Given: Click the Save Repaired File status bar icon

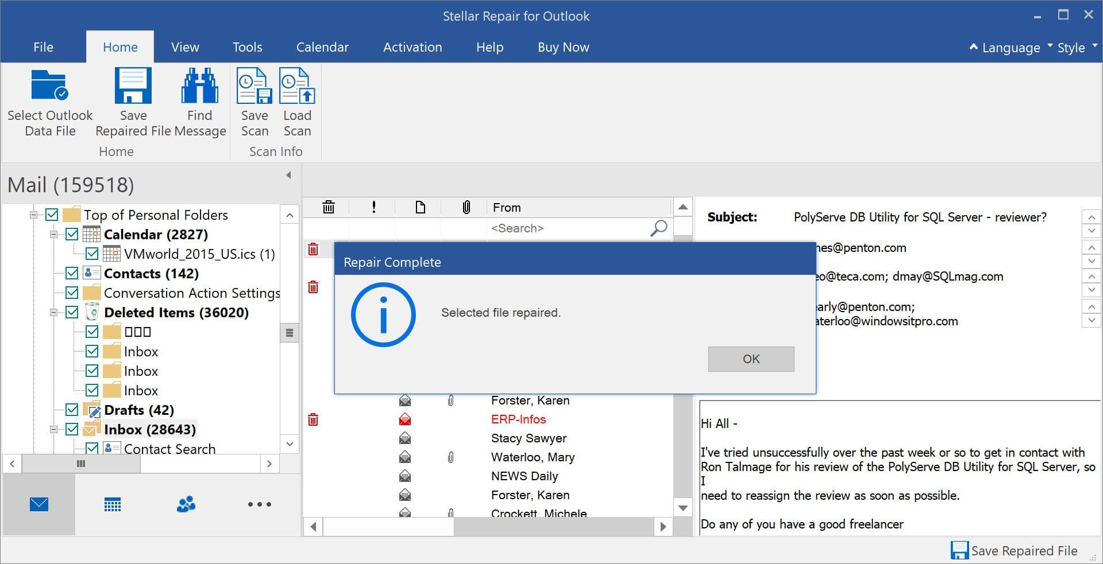Looking at the screenshot, I should (x=959, y=550).
